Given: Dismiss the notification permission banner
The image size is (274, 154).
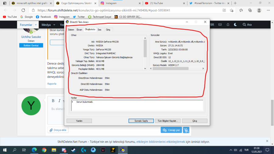Looking at the screenshot, I should click(x=267, y=141).
